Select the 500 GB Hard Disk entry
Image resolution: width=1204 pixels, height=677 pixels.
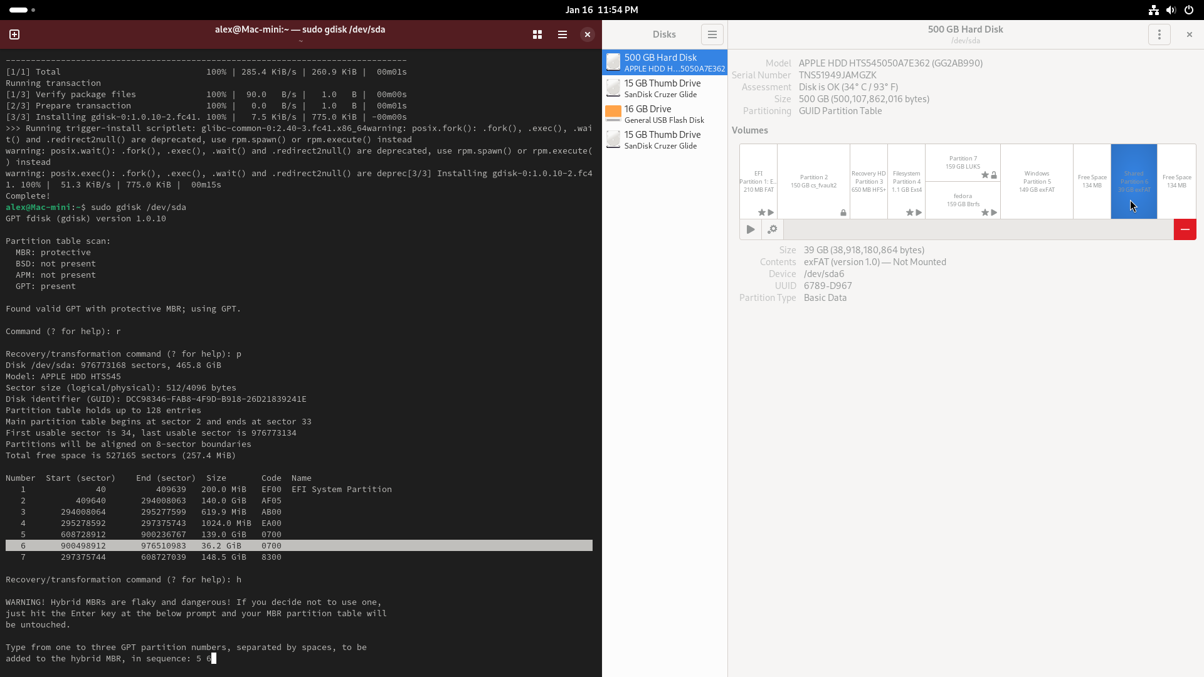665,62
